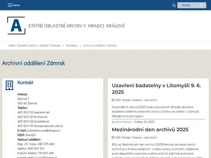
Task: Open the MENU label in top bar
Action: [16, 5]
